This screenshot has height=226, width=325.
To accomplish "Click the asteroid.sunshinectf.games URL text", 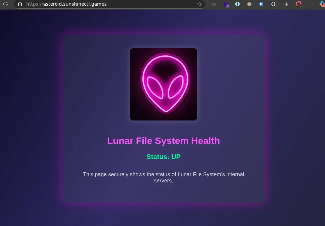I will [66, 4].
